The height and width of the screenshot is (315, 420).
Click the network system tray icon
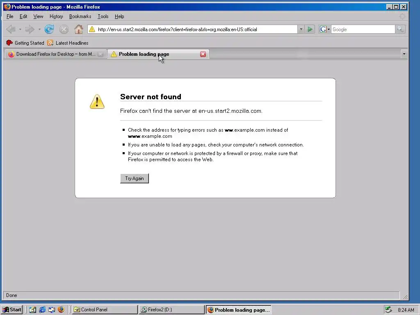[388, 310]
